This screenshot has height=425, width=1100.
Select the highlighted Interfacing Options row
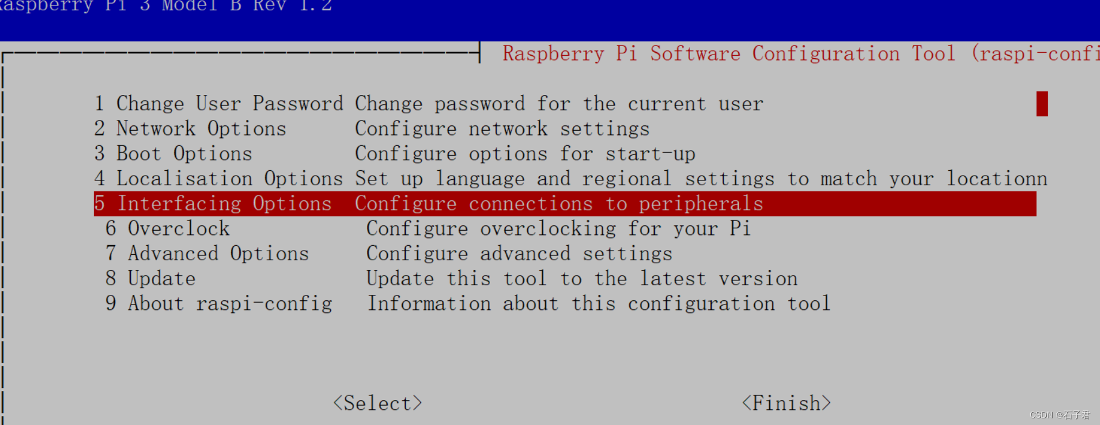point(224,204)
